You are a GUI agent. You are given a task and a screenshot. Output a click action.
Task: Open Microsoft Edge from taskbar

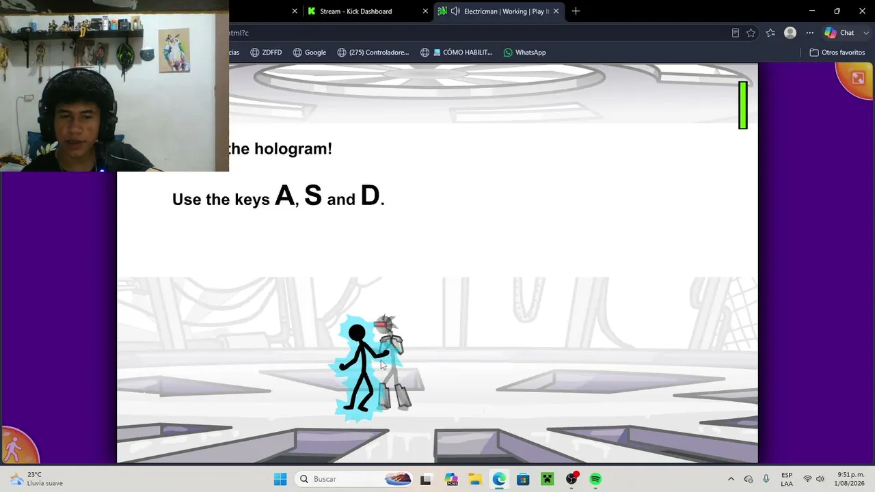[x=499, y=479]
